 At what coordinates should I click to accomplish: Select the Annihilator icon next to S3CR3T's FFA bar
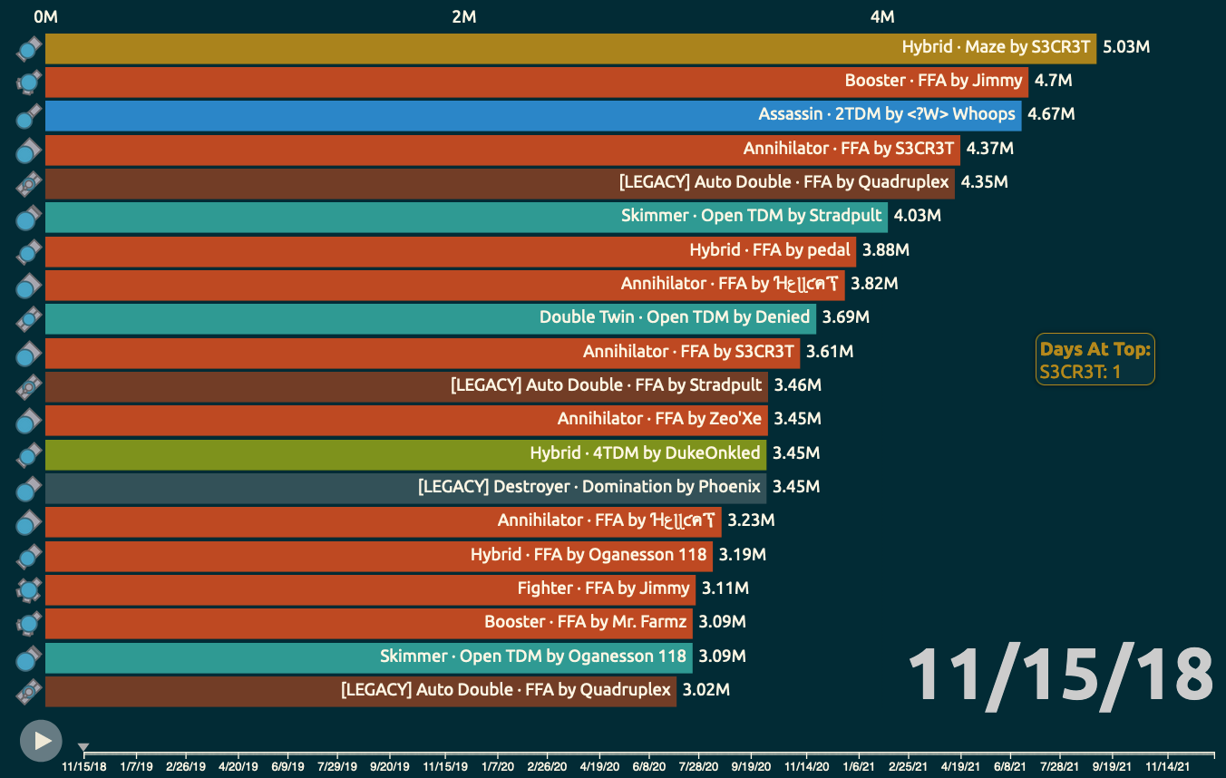[27, 149]
